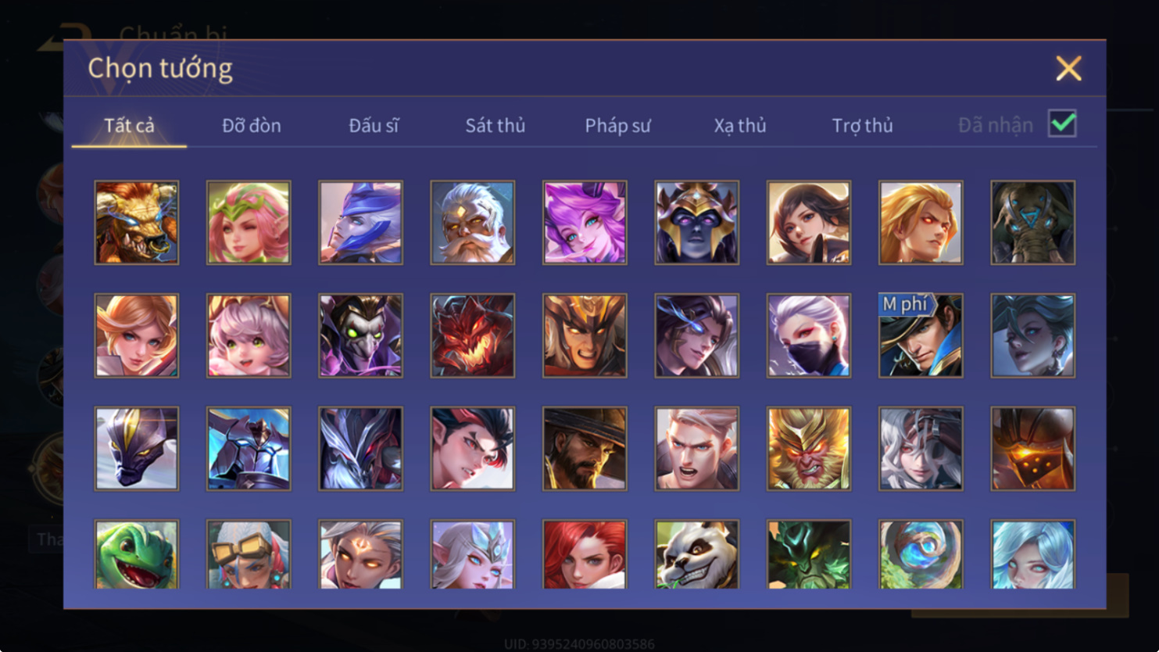
Task: Uncheck the Đã nhận checkbox
Action: click(1062, 124)
